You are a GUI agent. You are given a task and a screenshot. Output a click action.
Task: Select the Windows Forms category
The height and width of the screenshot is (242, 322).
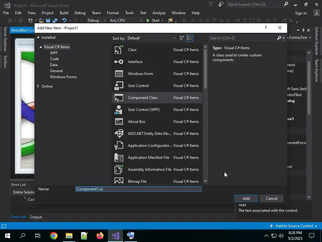pos(63,77)
